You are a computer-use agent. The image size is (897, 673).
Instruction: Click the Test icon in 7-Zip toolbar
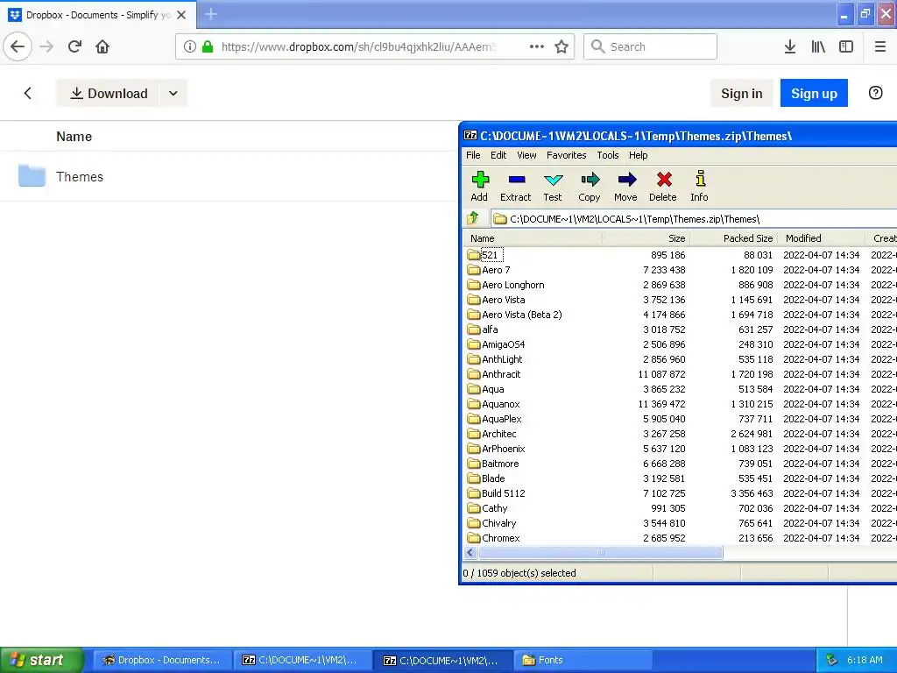point(553,180)
